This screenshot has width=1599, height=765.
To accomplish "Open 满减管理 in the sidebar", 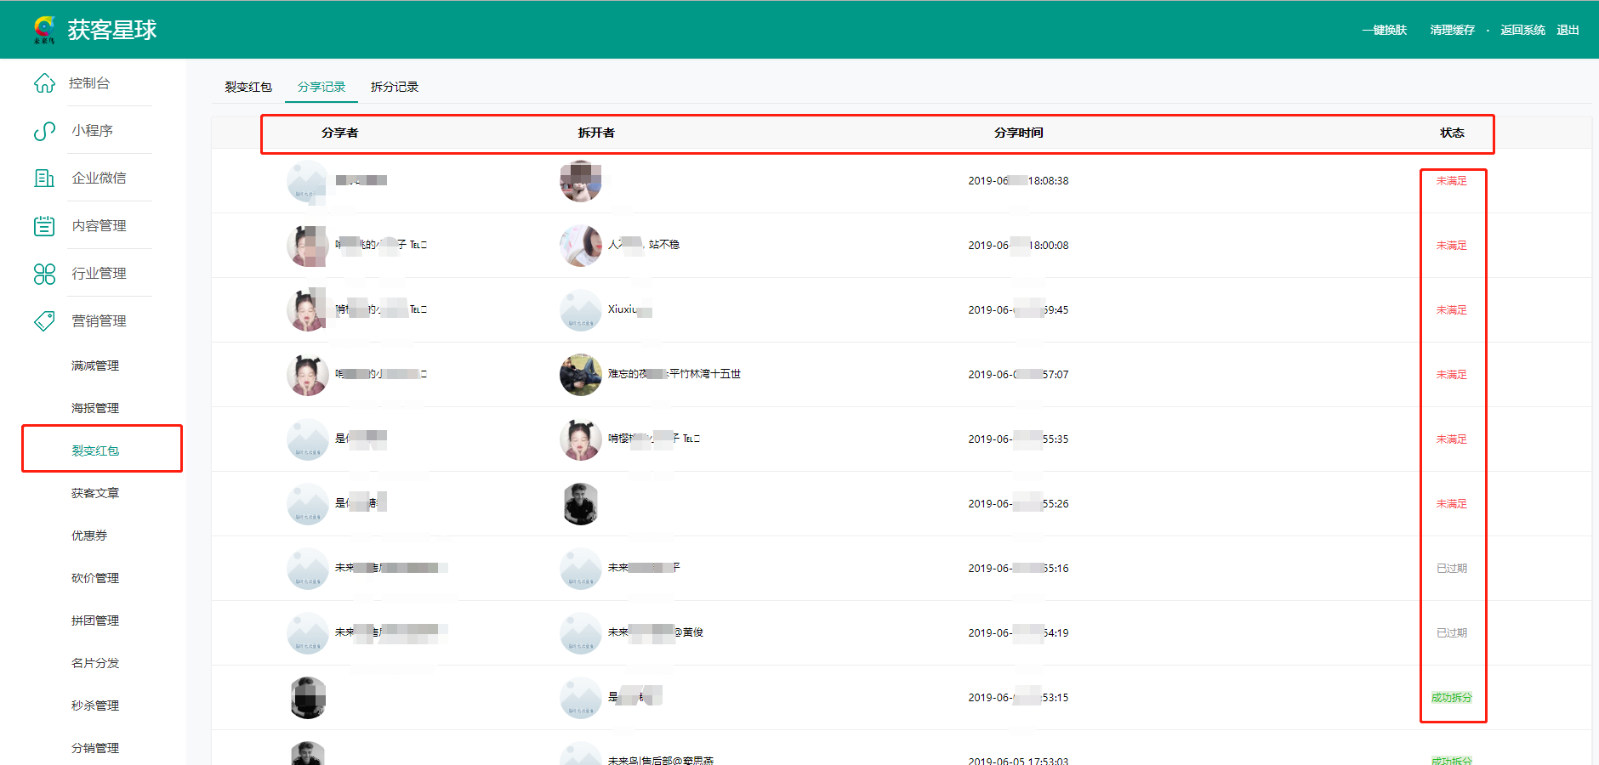I will 95,365.
